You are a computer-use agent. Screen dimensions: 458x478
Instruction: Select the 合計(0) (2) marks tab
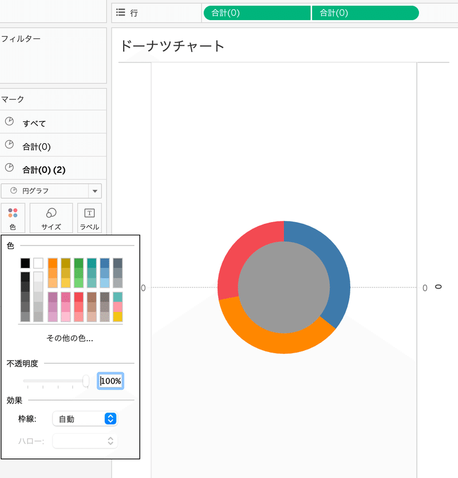pos(53,168)
